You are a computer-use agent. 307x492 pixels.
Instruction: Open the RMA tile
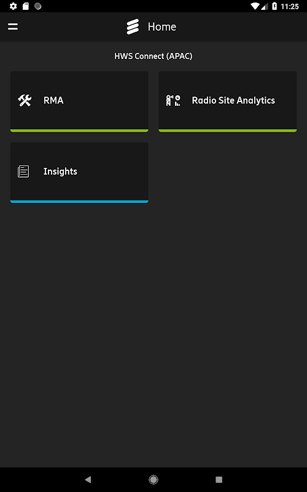[x=79, y=101]
